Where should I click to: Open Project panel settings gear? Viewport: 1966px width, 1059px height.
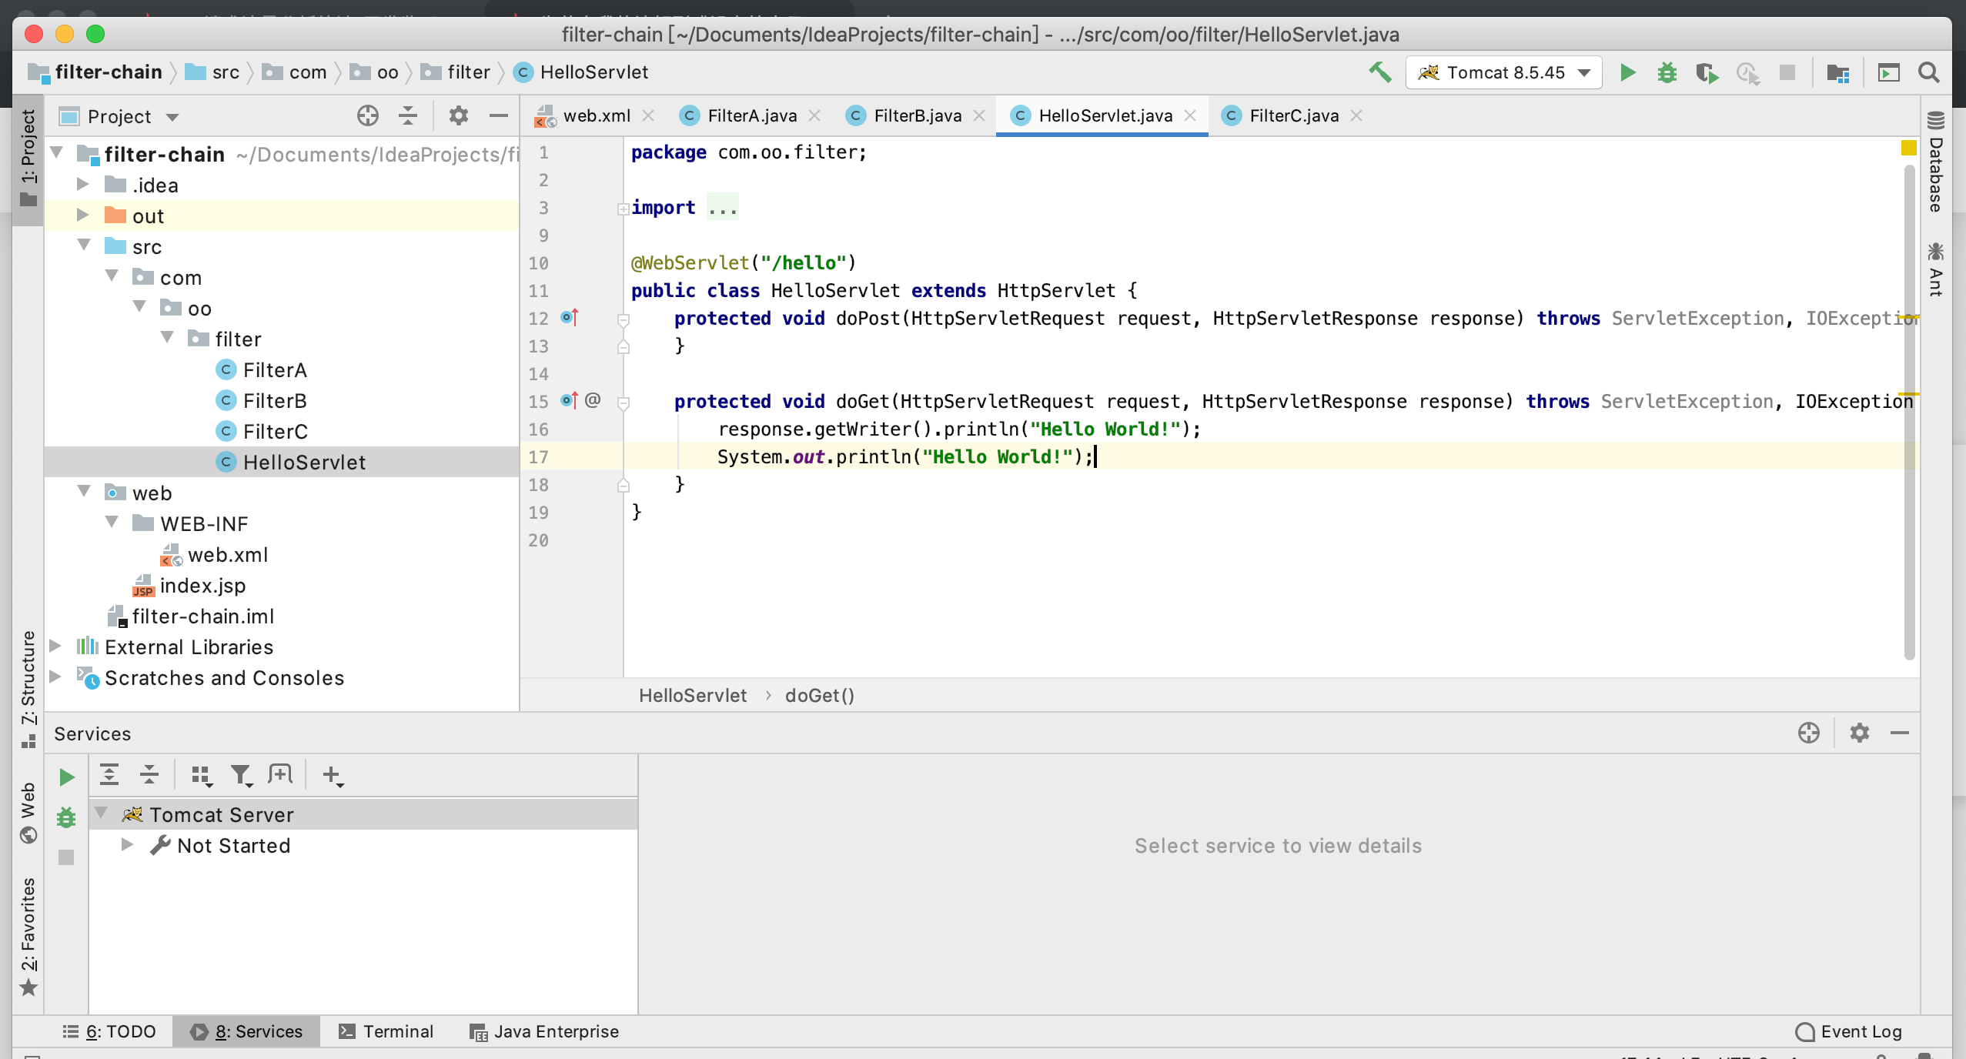click(458, 116)
